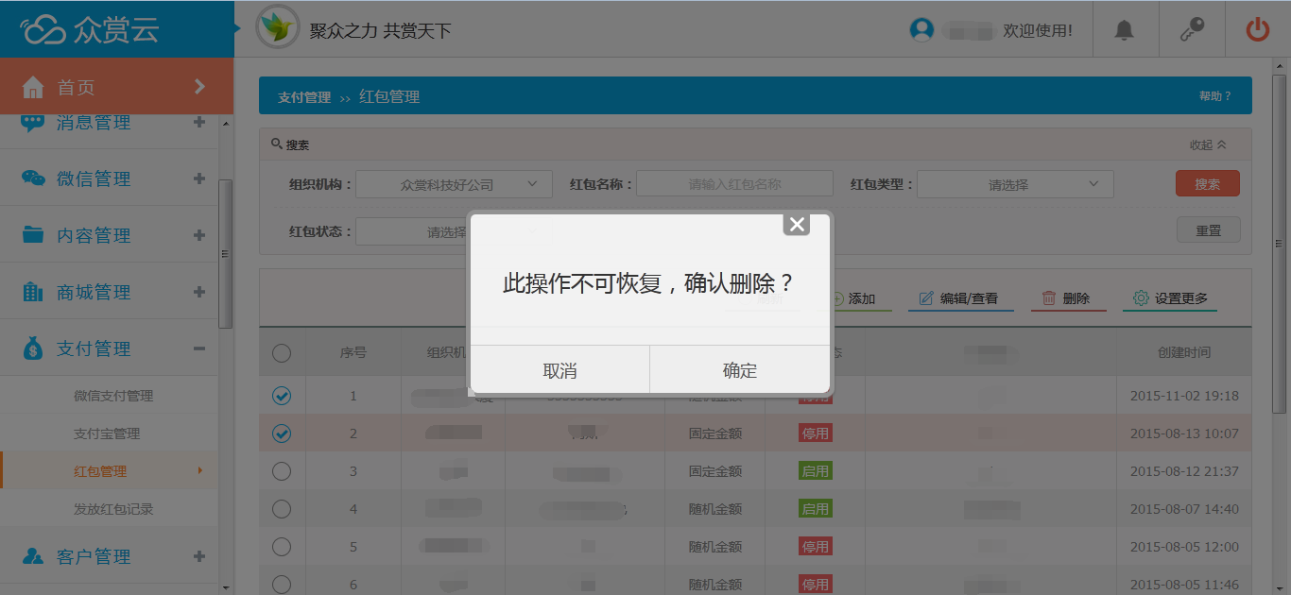Click the 创建时间 column header
Screen dimensions: 1291x595
pyautogui.click(x=1184, y=352)
